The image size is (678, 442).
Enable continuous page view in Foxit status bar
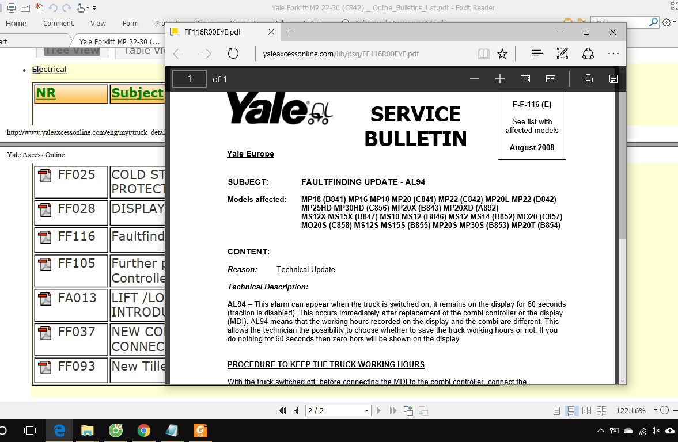tap(571, 410)
